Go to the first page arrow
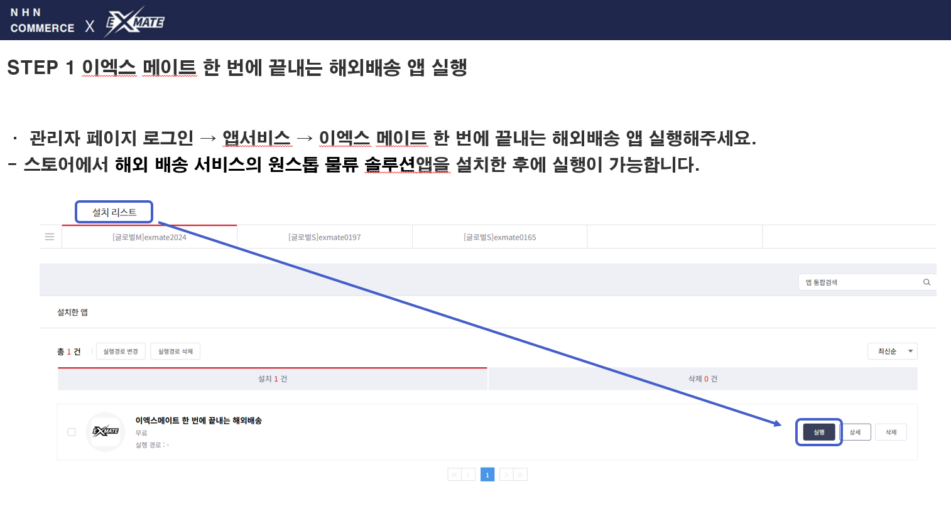Image resolution: width=951 pixels, height=531 pixels. coord(454,475)
